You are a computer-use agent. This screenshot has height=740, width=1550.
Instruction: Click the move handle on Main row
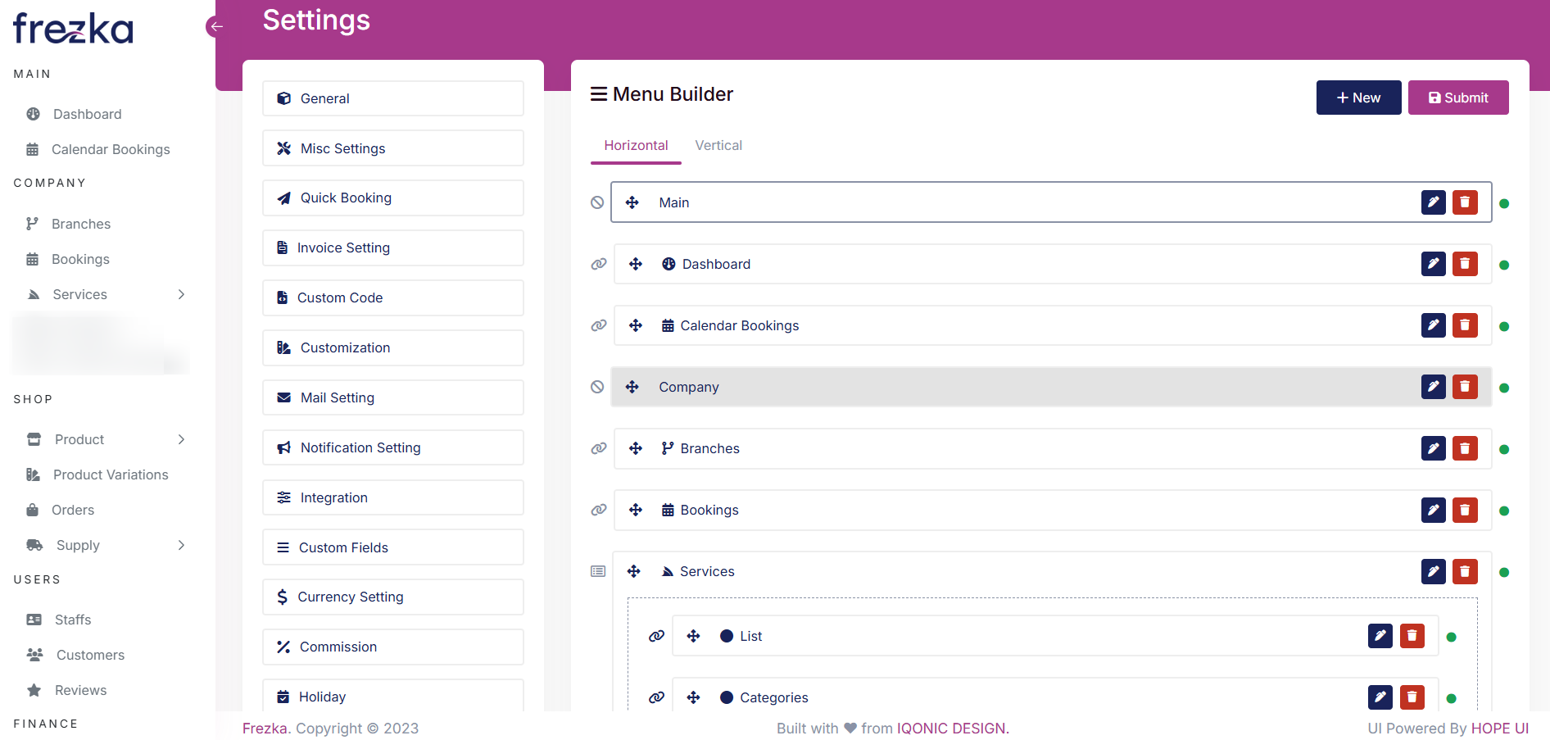tap(632, 202)
